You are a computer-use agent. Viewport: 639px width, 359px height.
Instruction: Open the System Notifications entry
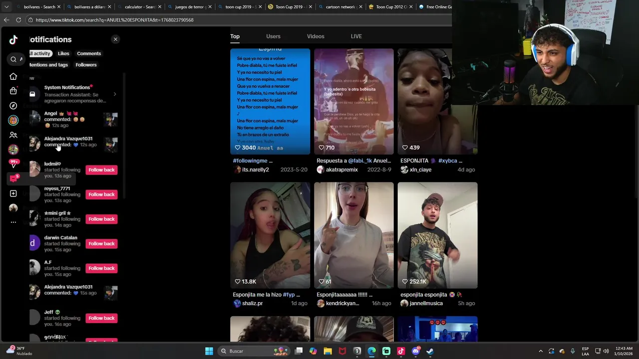(x=73, y=94)
